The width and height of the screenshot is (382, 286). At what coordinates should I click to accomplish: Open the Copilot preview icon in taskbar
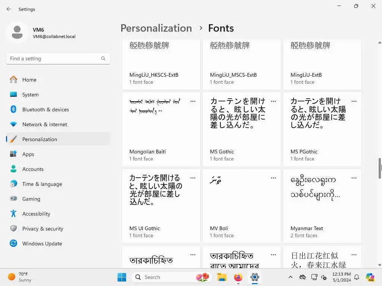(x=370, y=277)
